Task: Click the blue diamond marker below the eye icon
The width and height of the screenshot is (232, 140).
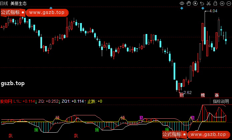Action: pyautogui.click(x=182, y=8)
